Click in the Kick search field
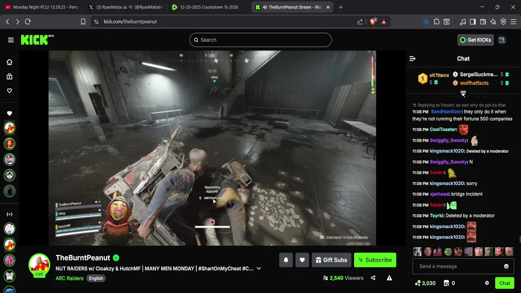The height and width of the screenshot is (293, 521). tap(260, 40)
